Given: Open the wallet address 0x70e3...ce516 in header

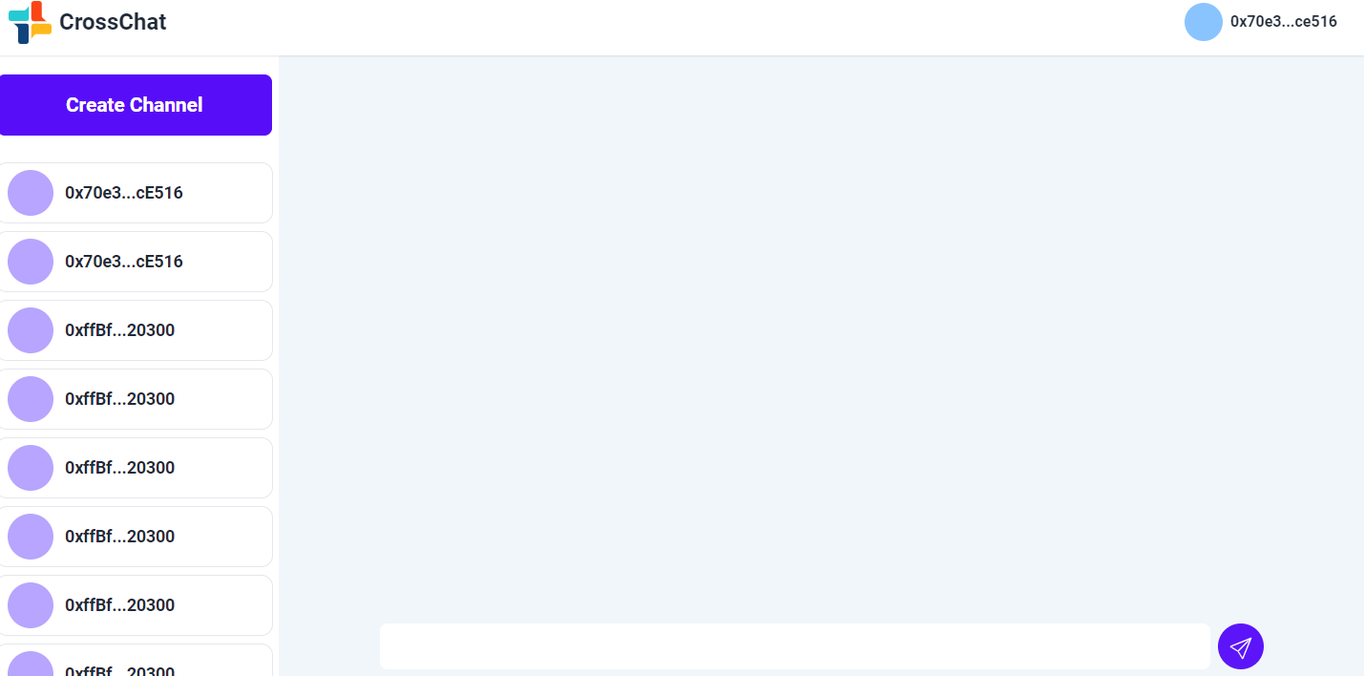Looking at the screenshot, I should [x=1284, y=22].
